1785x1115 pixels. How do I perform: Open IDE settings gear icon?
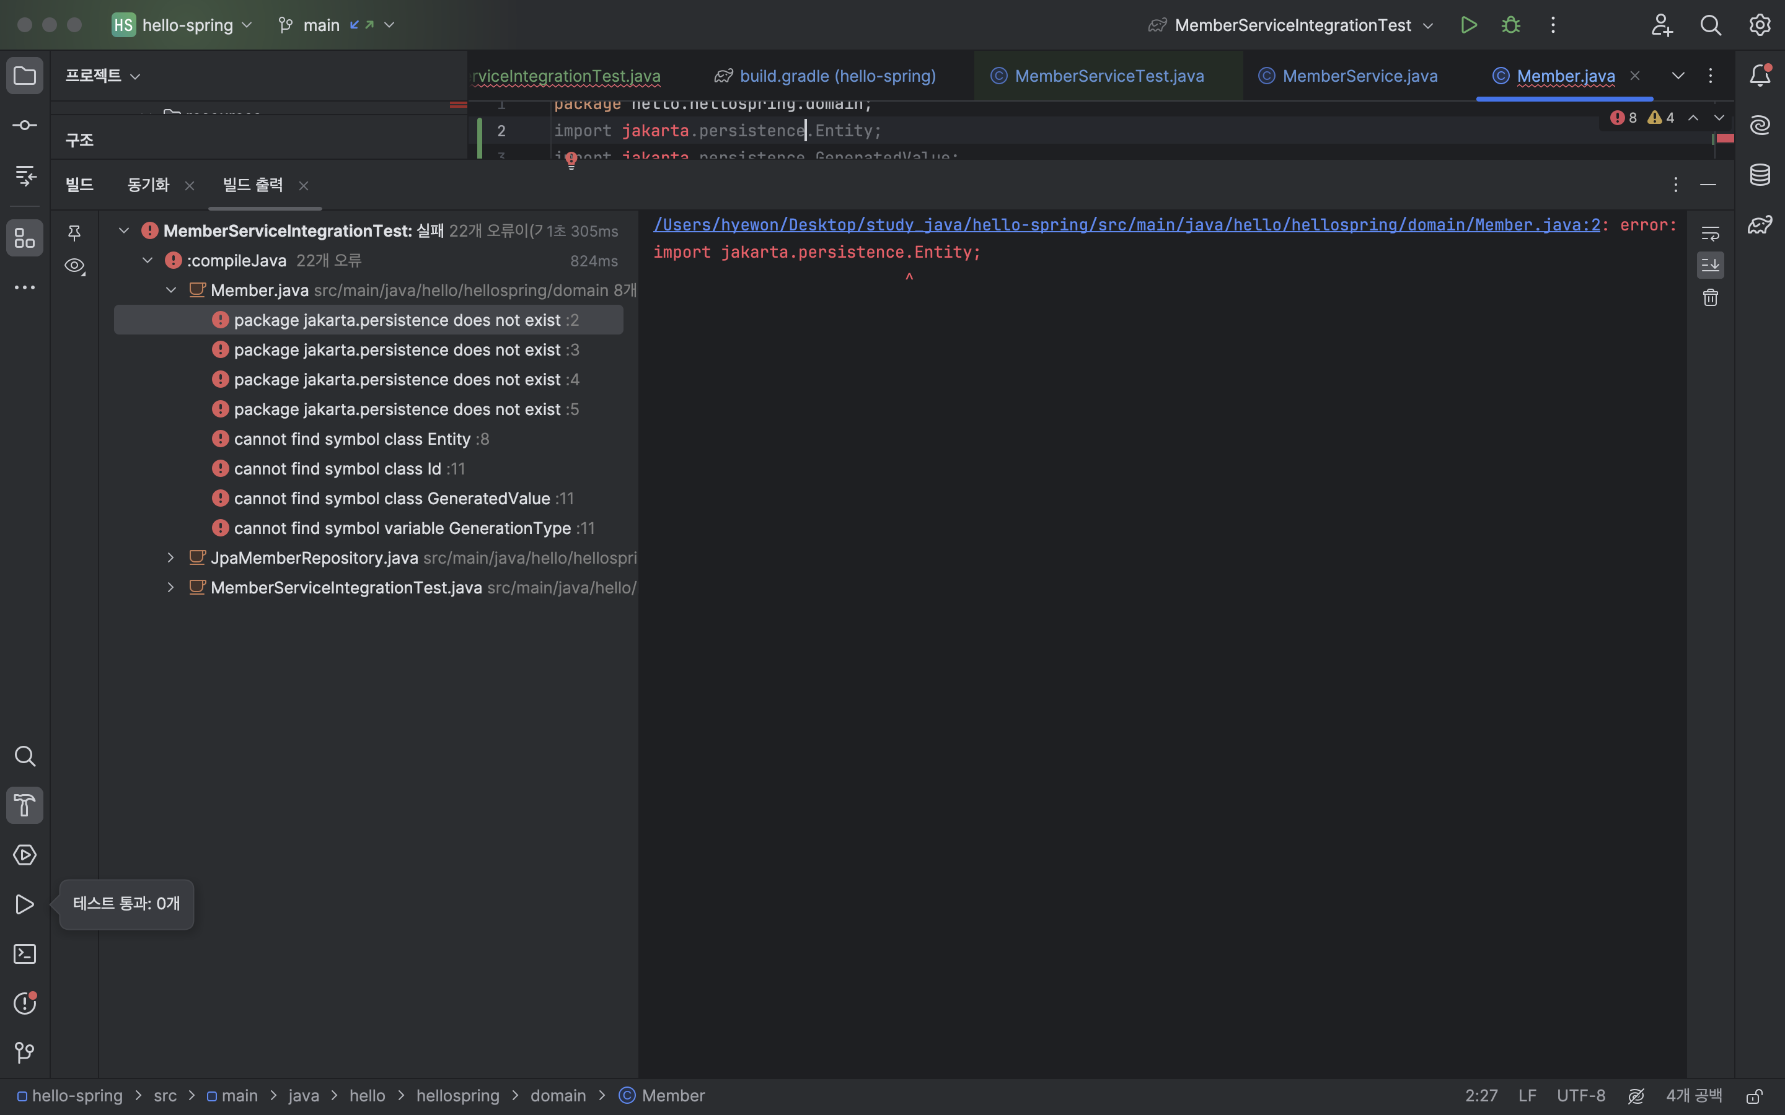(1760, 25)
